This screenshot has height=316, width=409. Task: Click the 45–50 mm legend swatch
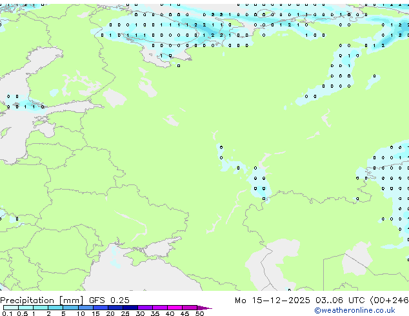point(190,308)
